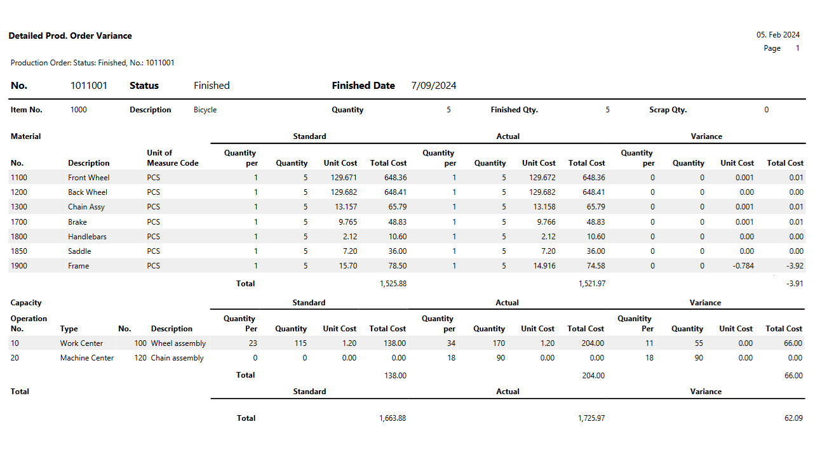
Task: Click production order number 1011001 in header
Action: point(89,86)
